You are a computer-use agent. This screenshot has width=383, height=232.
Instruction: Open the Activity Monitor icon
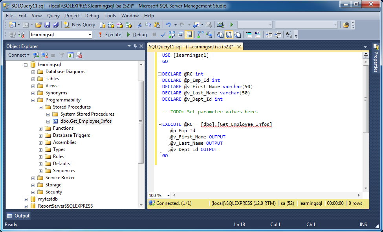pyautogui.click(x=220, y=25)
